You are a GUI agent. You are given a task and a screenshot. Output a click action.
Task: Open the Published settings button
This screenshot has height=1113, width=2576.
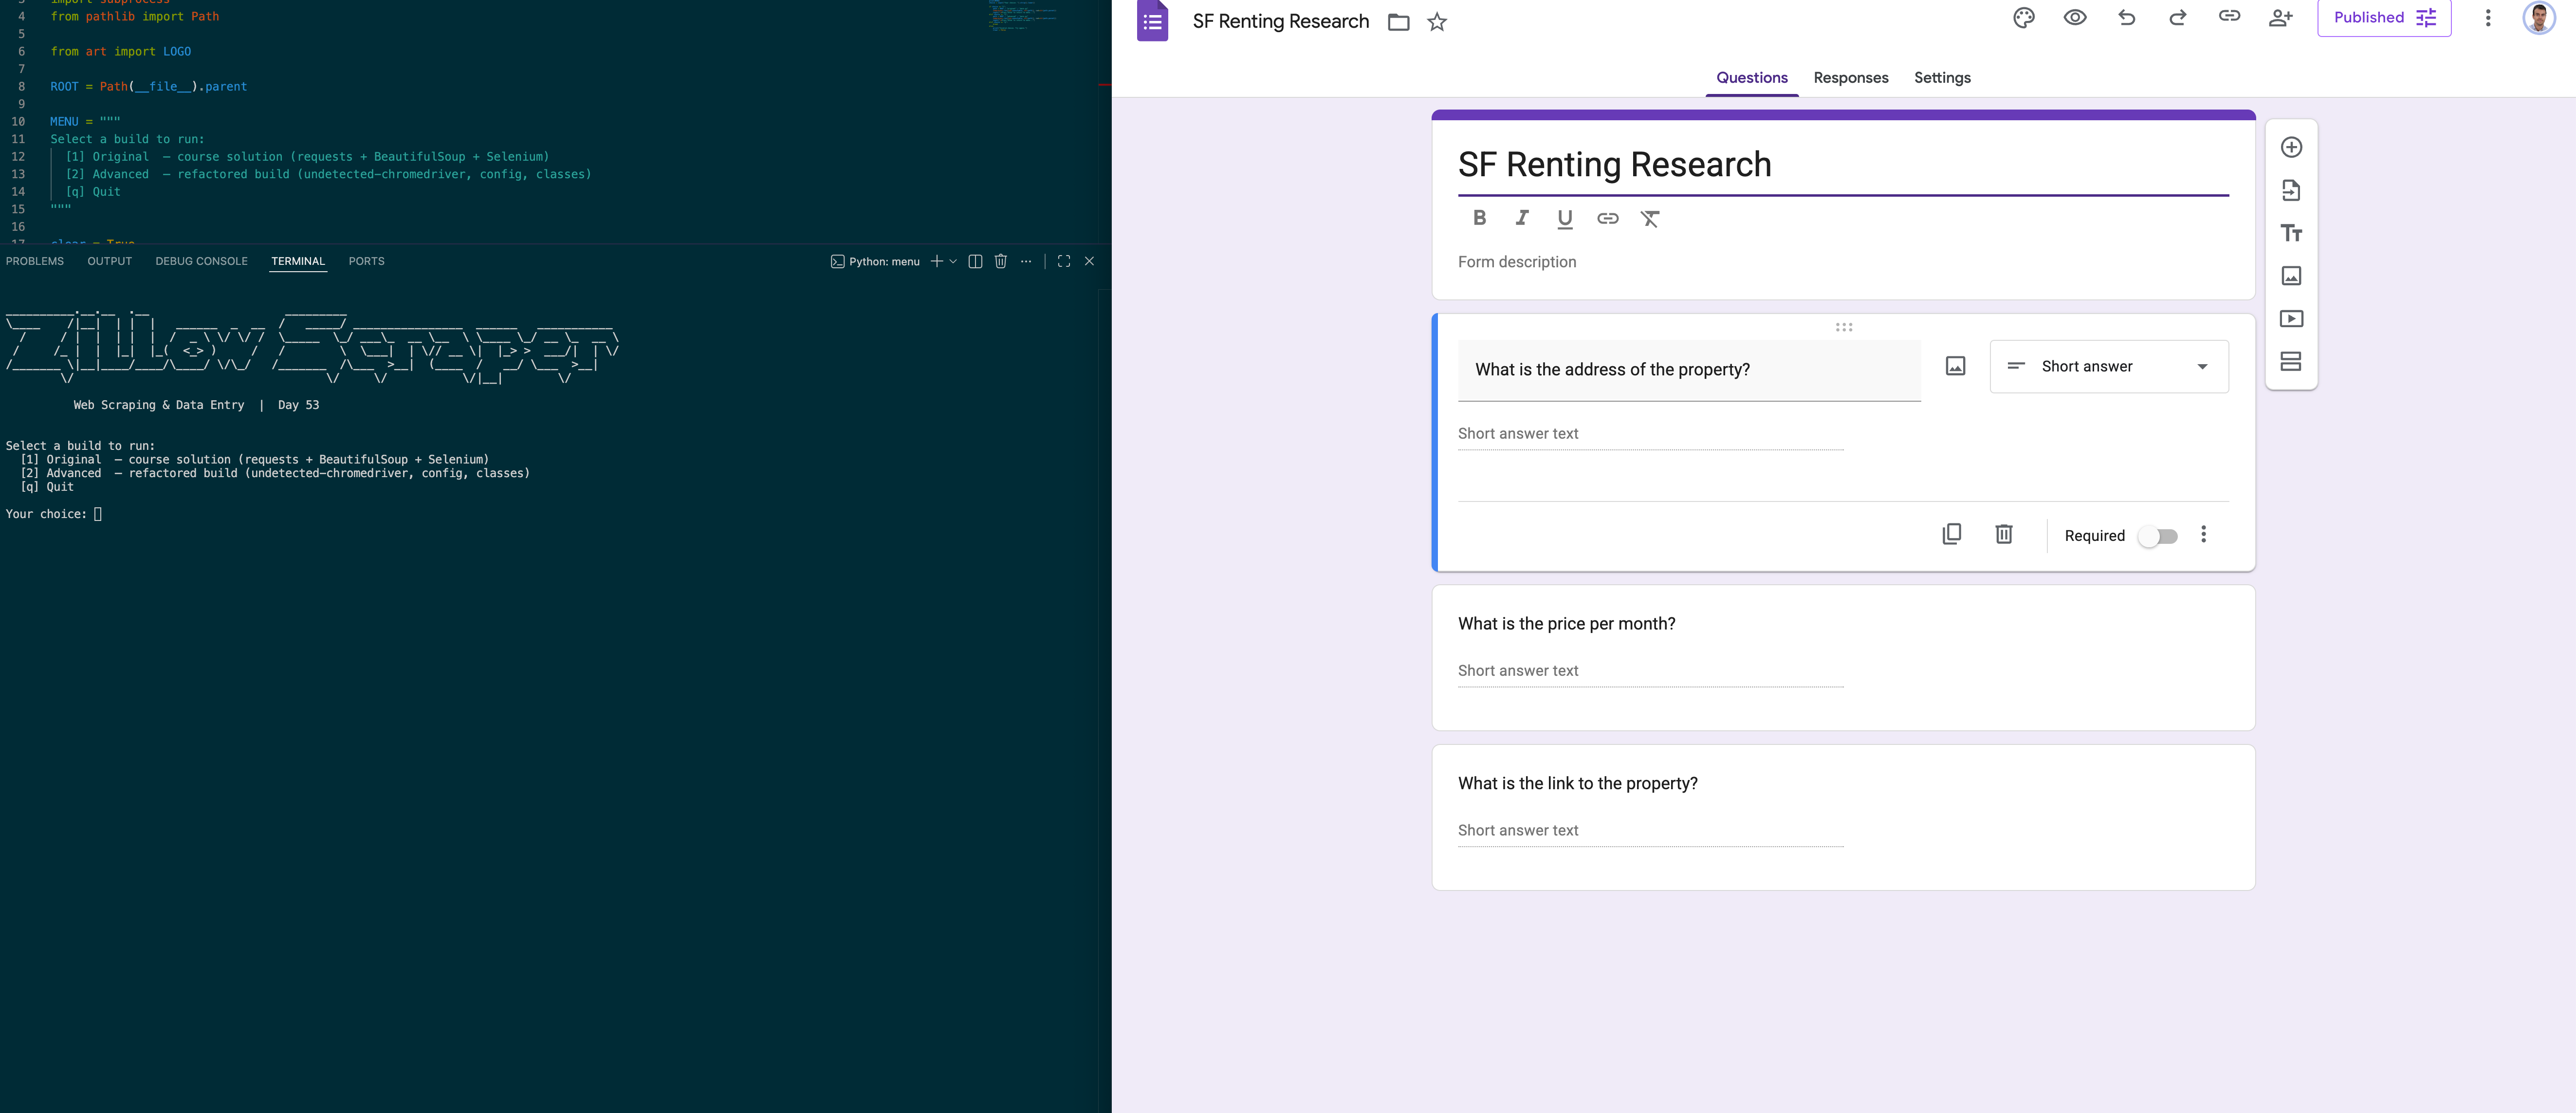2384,18
